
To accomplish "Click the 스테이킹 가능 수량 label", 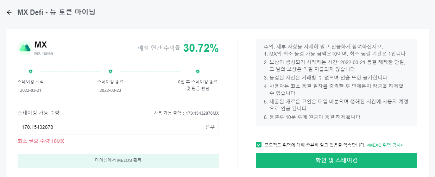I will (x=38, y=113).
